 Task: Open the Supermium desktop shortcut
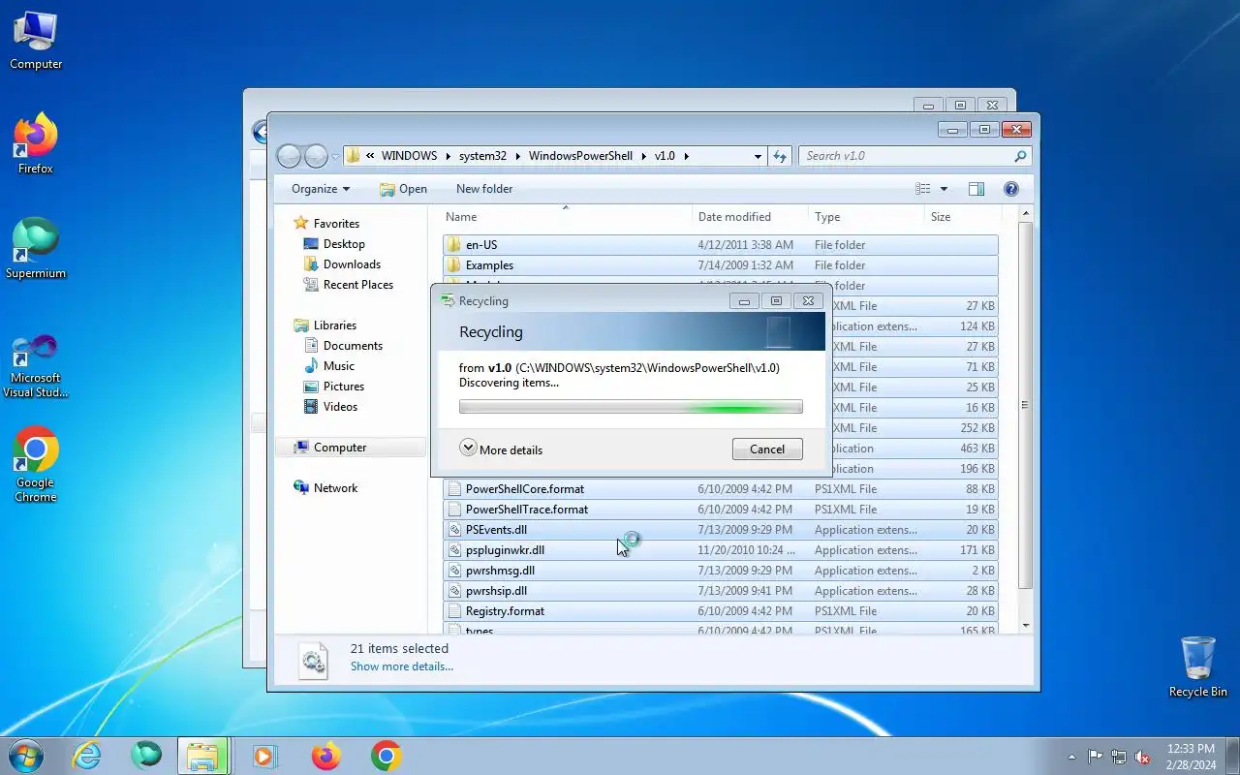tap(36, 250)
